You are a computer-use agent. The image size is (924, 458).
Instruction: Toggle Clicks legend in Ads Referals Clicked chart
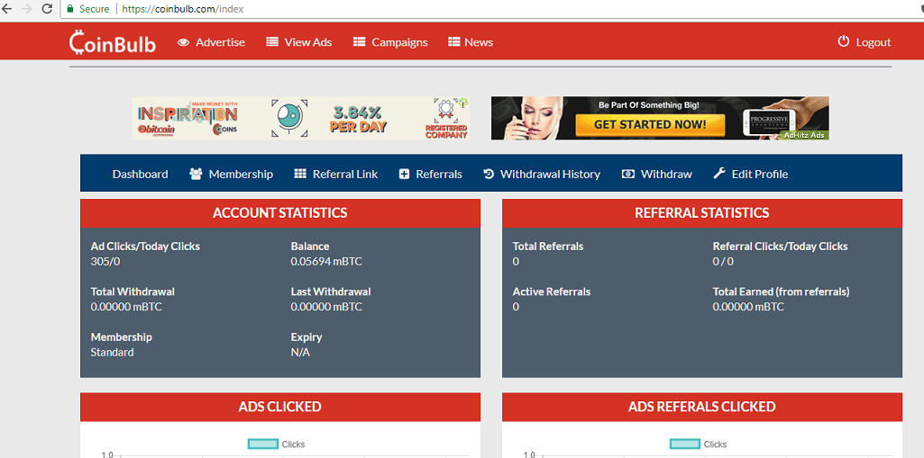click(699, 444)
